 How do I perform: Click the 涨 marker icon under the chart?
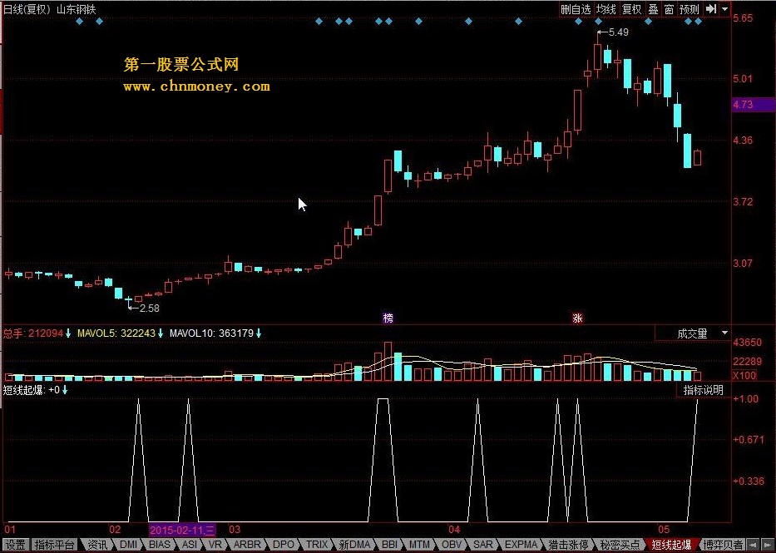click(577, 318)
